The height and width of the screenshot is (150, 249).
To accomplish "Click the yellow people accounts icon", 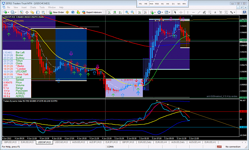I will [x=78, y=12].
